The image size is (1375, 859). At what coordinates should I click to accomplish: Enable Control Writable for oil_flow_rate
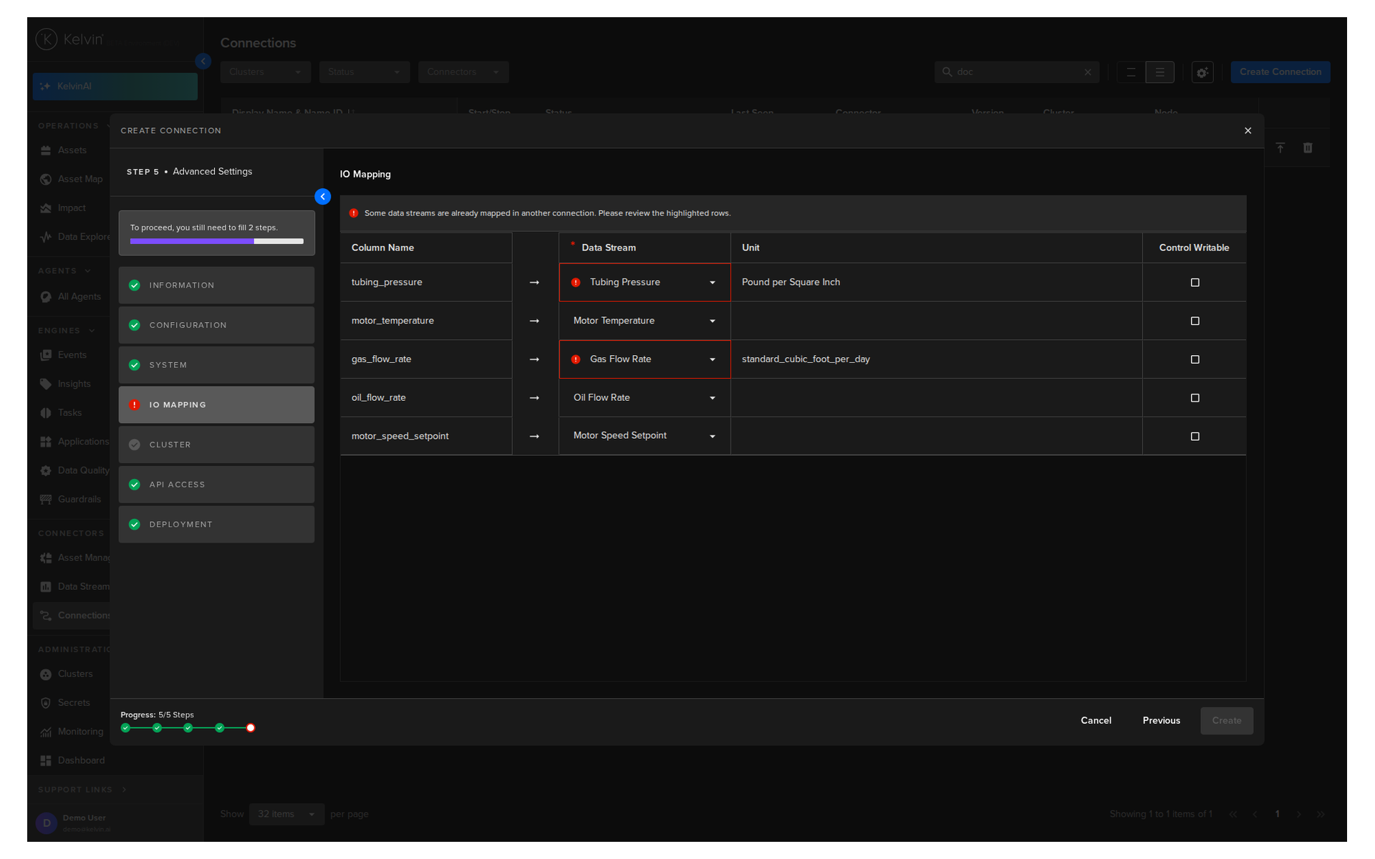1195,398
